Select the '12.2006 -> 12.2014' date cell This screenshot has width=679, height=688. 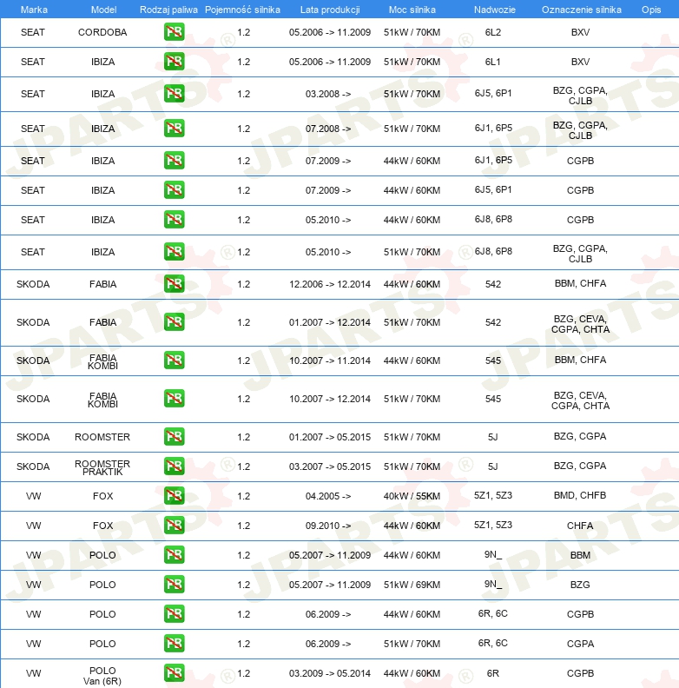click(330, 284)
